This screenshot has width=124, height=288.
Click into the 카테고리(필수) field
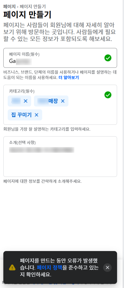pos(60,105)
